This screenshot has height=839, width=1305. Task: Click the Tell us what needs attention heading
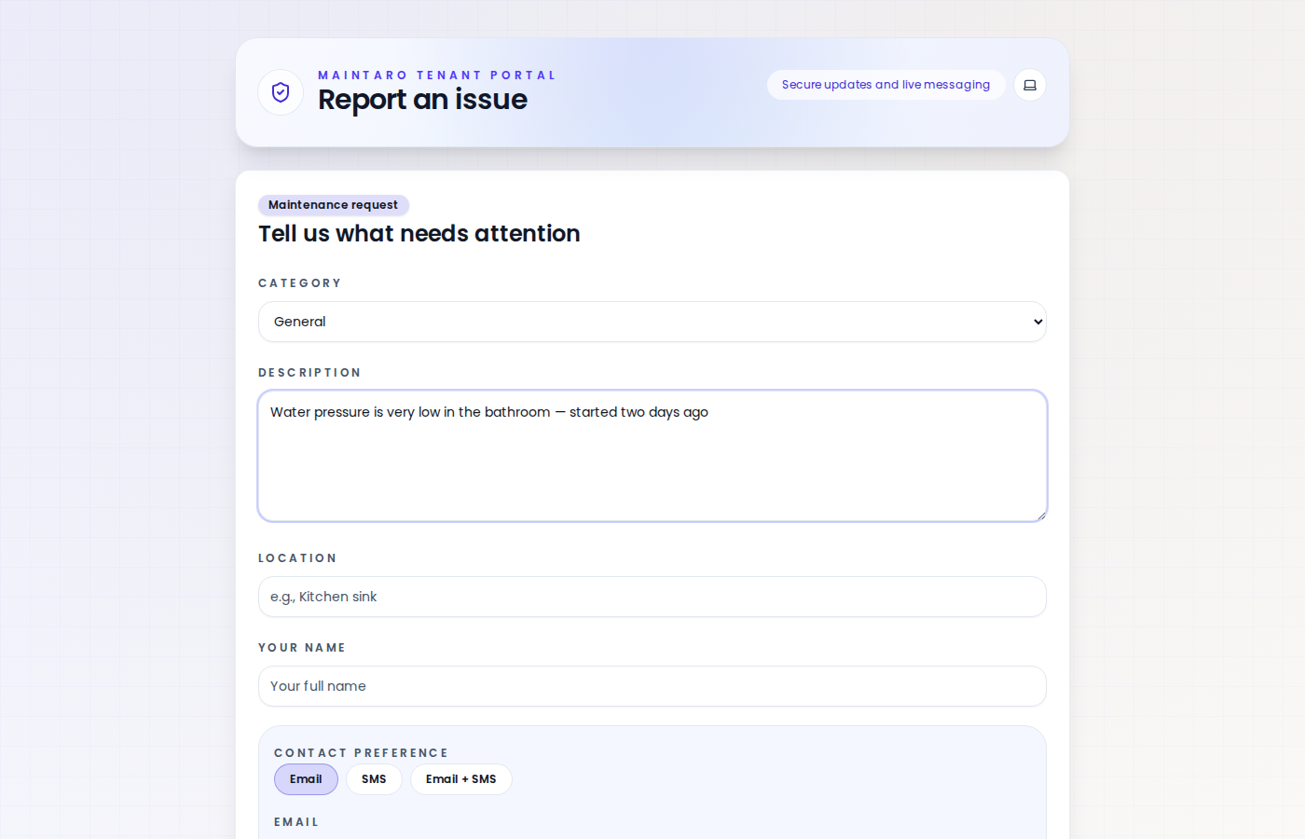click(419, 233)
